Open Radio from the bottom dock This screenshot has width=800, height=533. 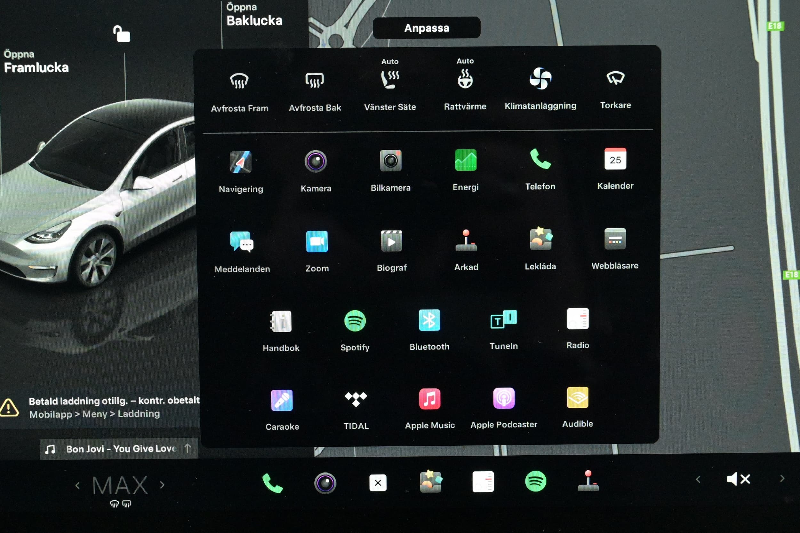[x=483, y=482]
